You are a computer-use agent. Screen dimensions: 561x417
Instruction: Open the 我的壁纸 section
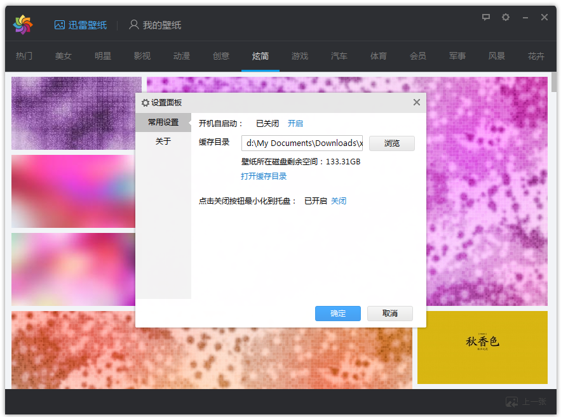[x=155, y=25]
